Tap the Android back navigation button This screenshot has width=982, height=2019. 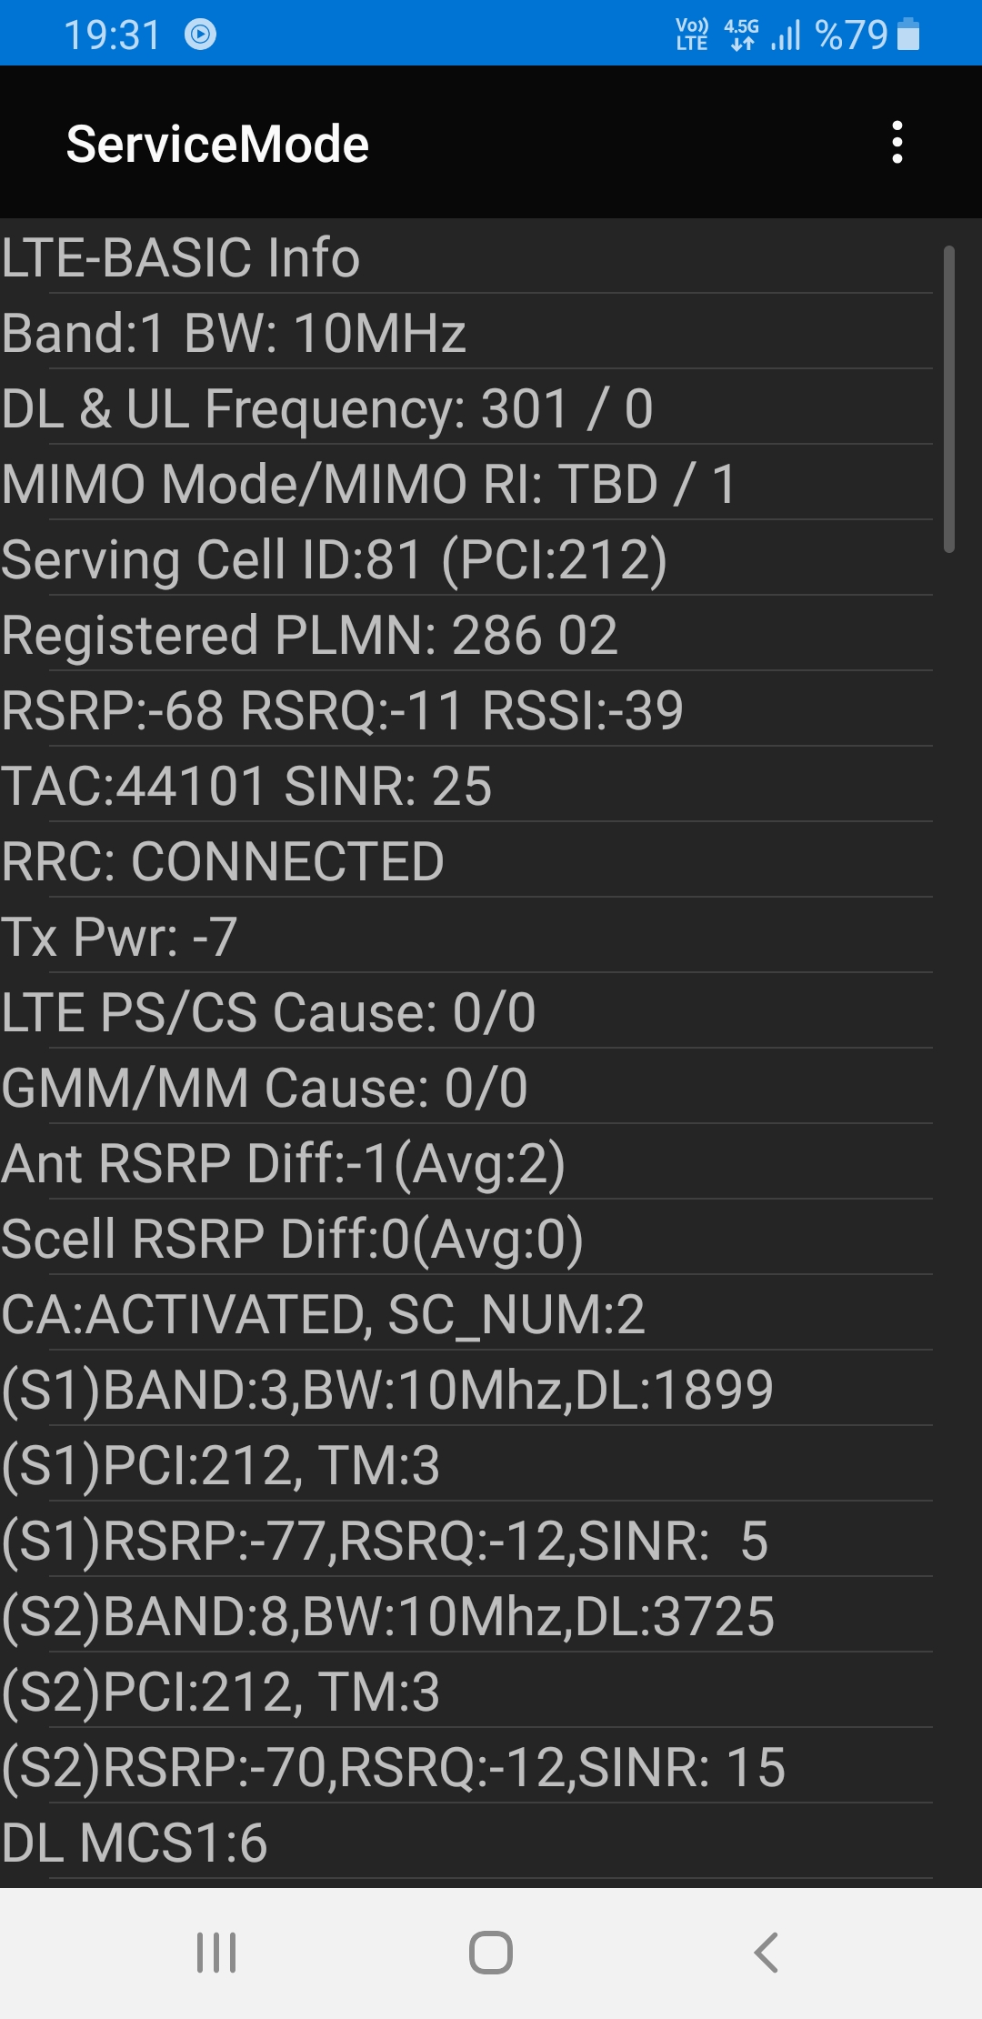tap(767, 1953)
